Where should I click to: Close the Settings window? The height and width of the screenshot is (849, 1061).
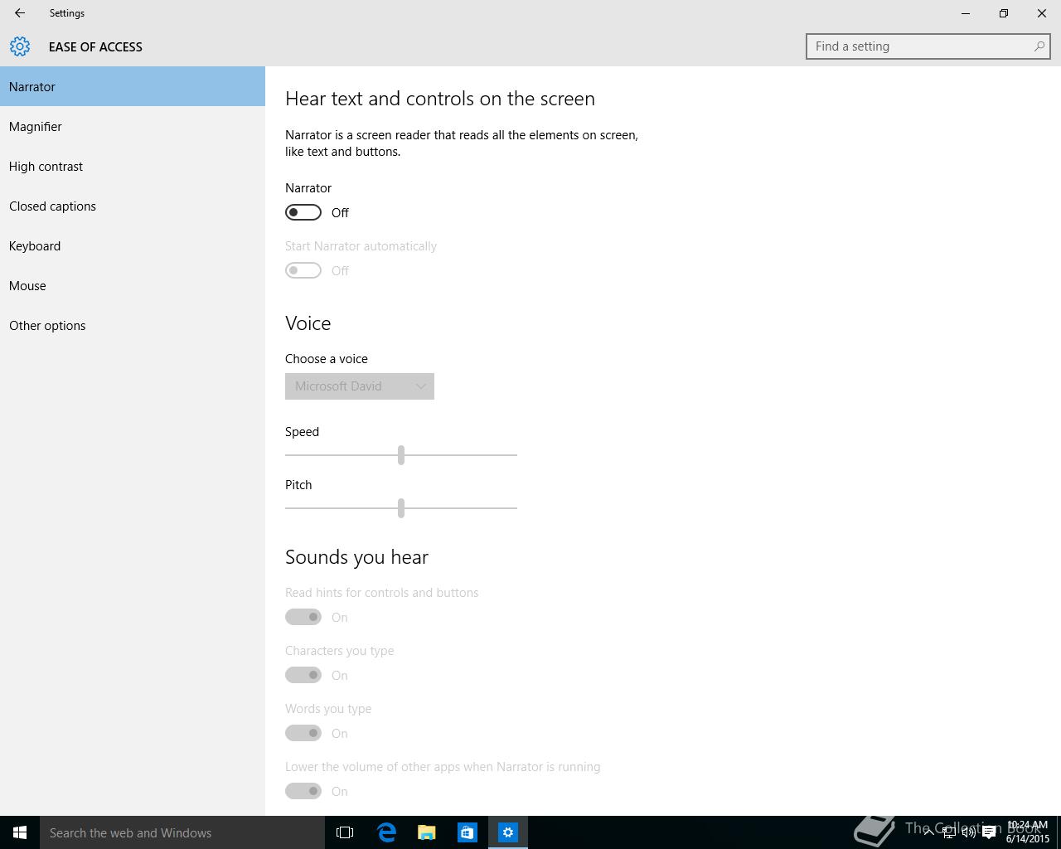pyautogui.click(x=1042, y=13)
